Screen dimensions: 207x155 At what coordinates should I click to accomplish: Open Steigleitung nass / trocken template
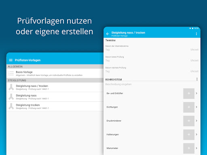[x=55, y=87]
